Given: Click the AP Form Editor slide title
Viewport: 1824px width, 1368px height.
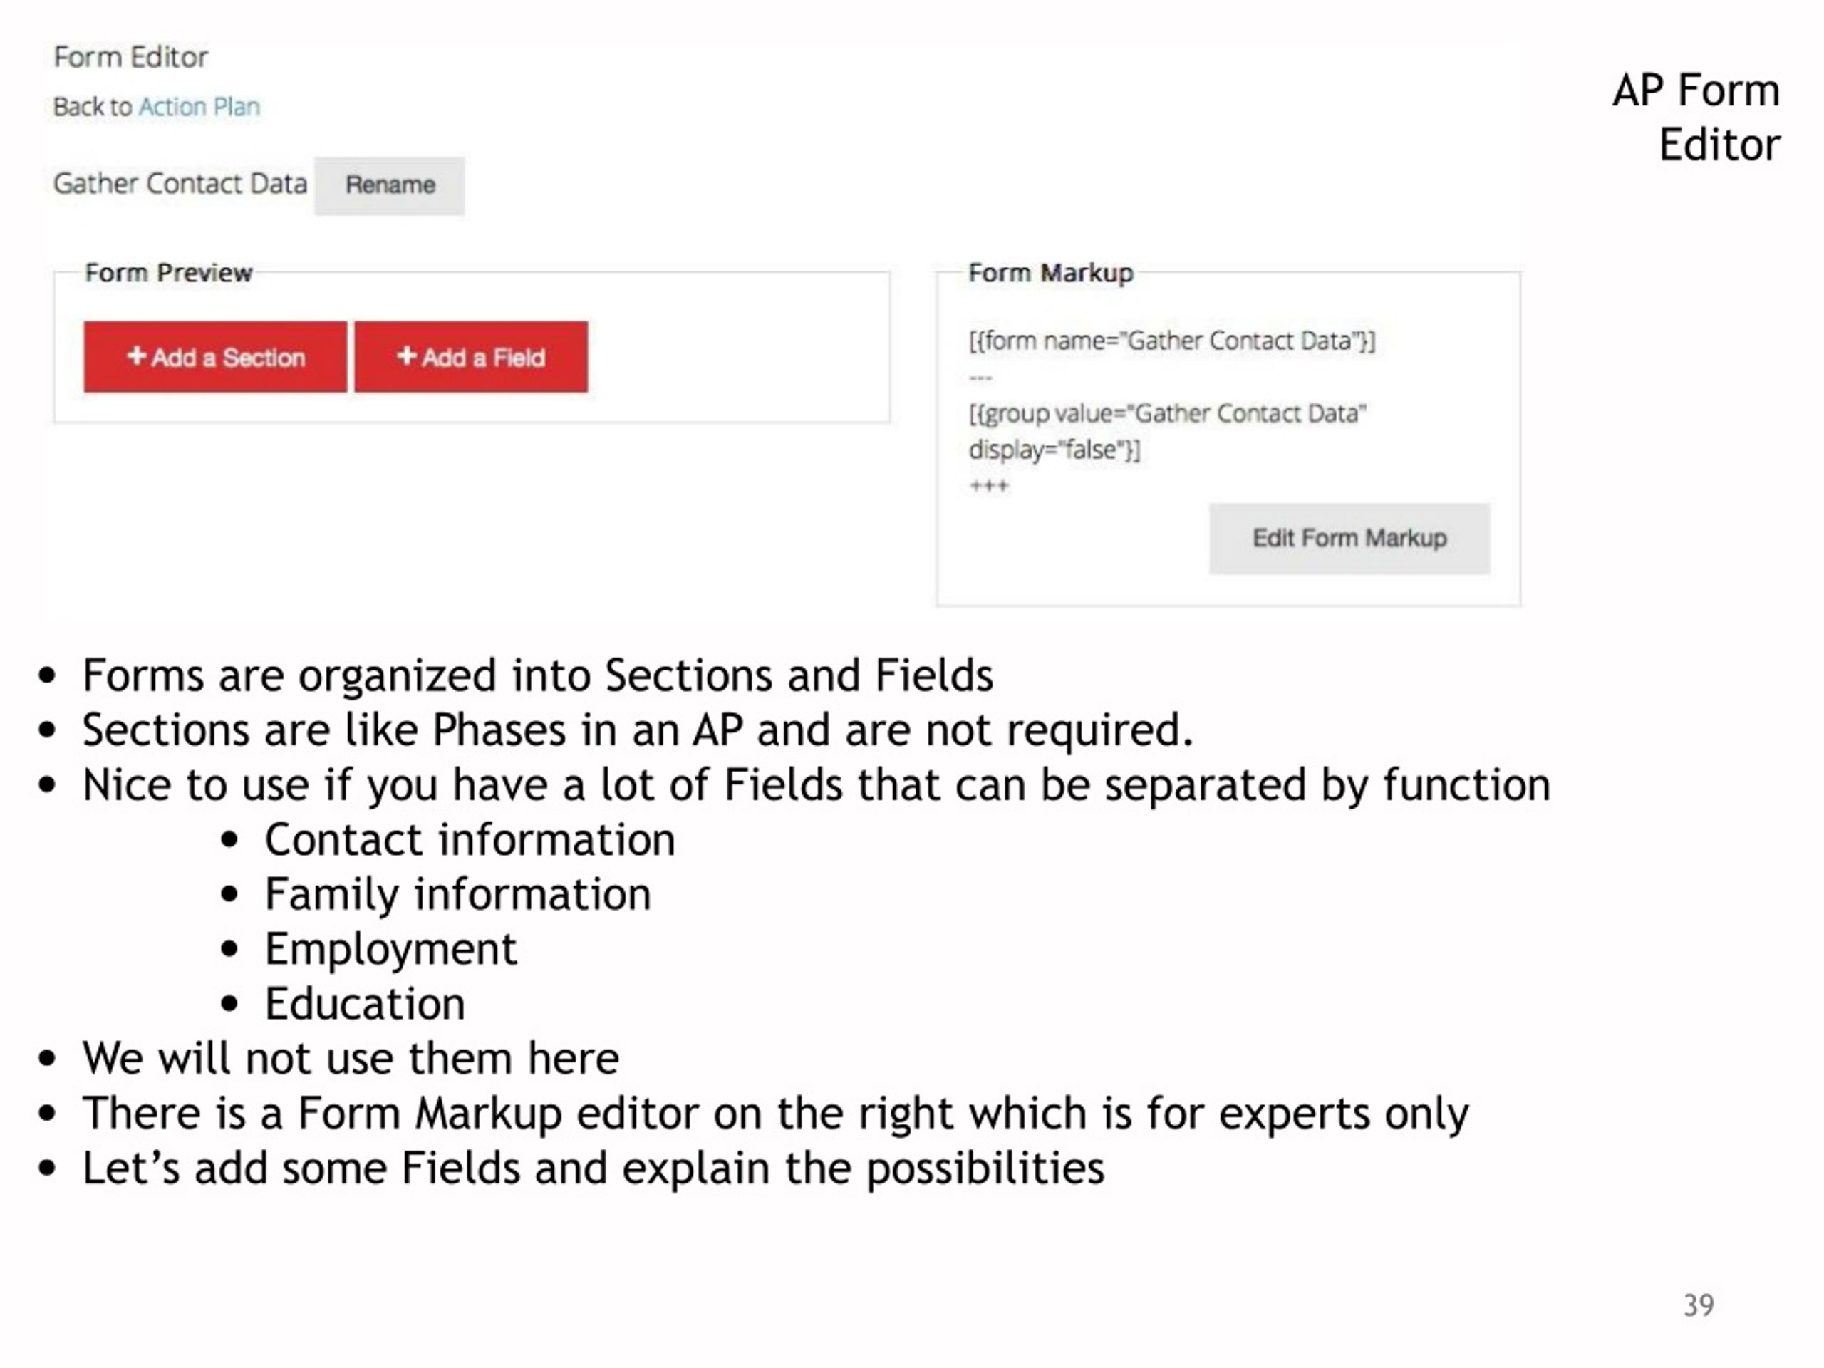Looking at the screenshot, I should pos(1697,117).
